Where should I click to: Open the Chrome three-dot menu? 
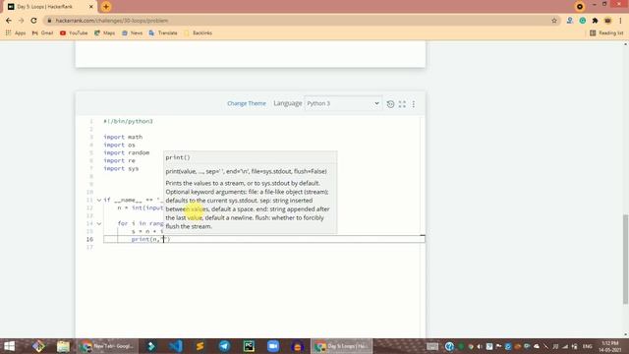pyautogui.click(x=620, y=21)
